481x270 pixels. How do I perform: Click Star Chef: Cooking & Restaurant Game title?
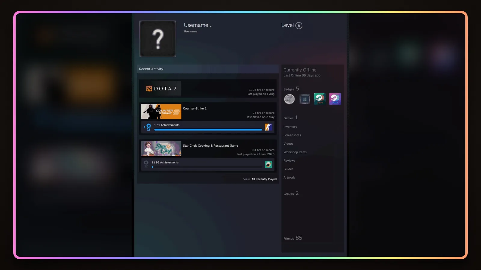(210, 145)
